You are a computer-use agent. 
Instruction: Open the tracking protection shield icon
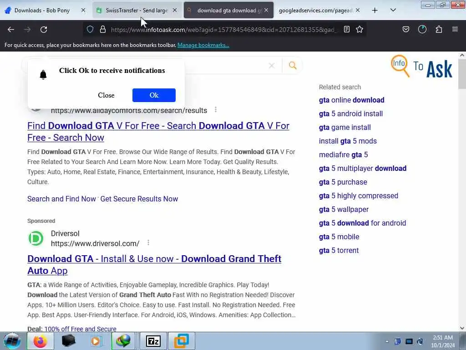pyautogui.click(x=90, y=29)
